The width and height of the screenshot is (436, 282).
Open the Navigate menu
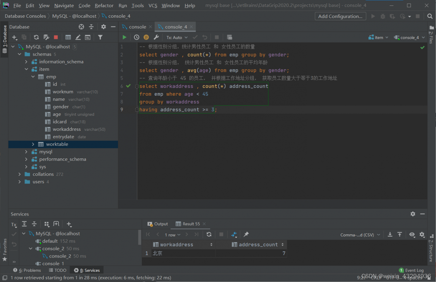(x=64, y=5)
